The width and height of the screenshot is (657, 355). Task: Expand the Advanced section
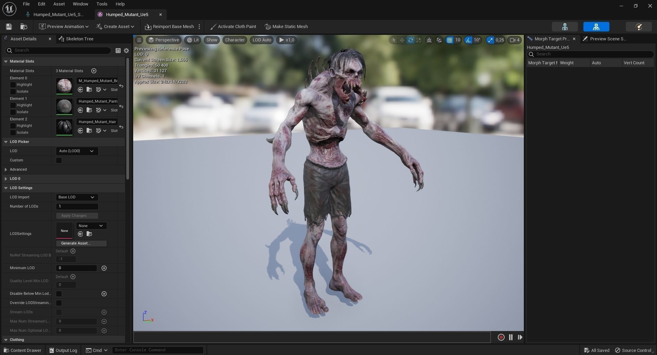tap(6, 170)
